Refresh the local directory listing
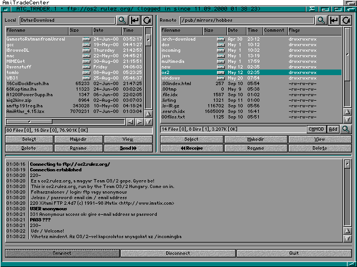This screenshot has width=357, height=267. [x=147, y=20]
